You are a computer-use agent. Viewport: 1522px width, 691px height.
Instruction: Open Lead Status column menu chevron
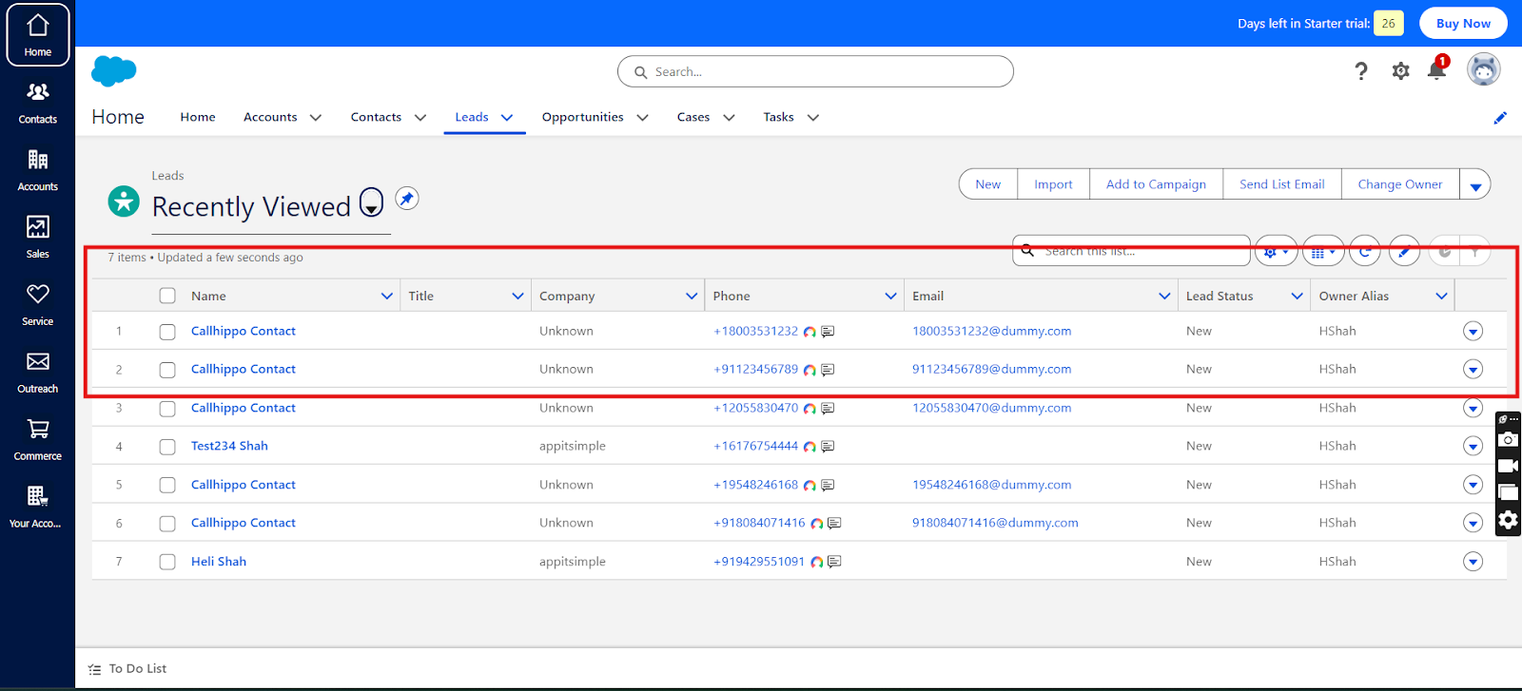tap(1297, 296)
